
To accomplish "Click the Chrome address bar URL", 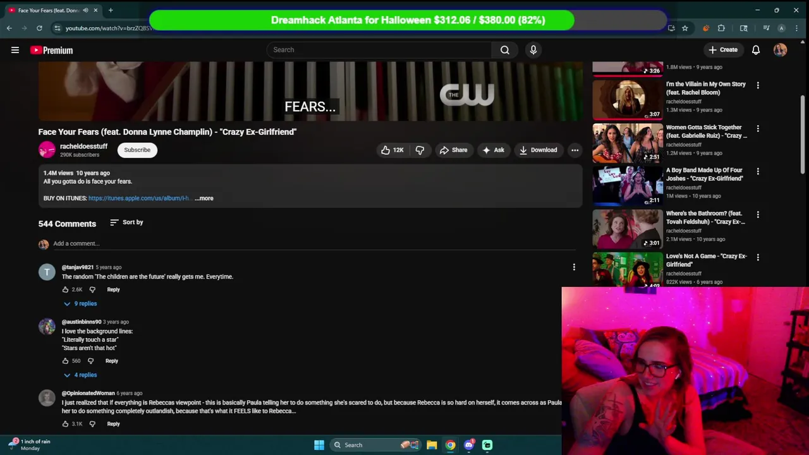I will 110,28.
